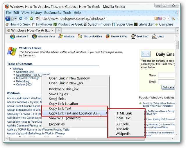Bookmark page with the star icon
The image size is (186, 148).
164,18
